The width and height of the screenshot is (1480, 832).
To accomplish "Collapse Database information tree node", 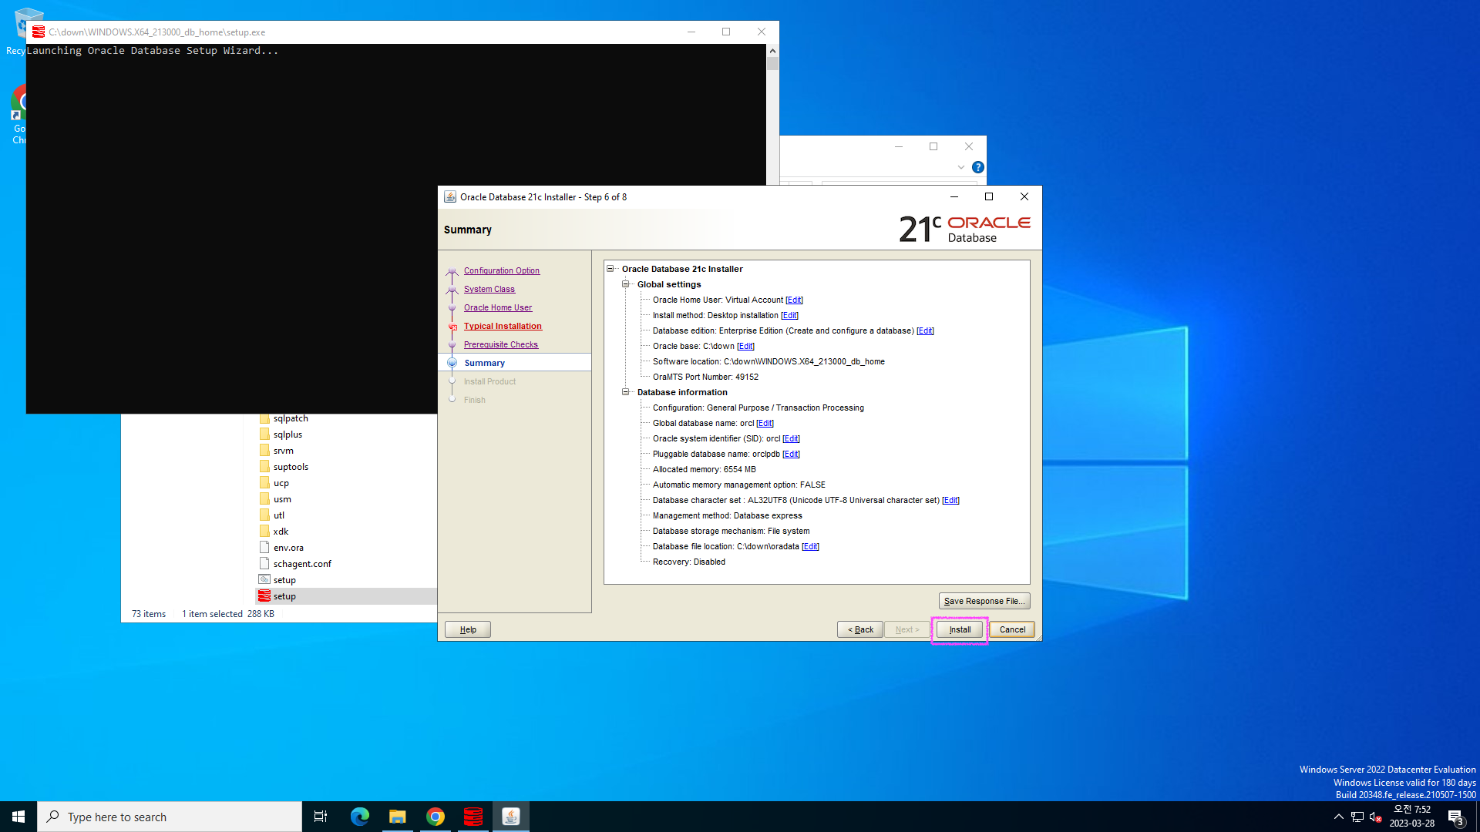I will pyautogui.click(x=626, y=392).
